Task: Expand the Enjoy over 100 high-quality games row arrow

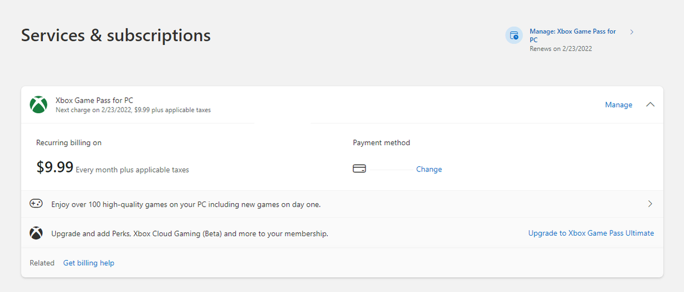Action: tap(650, 204)
